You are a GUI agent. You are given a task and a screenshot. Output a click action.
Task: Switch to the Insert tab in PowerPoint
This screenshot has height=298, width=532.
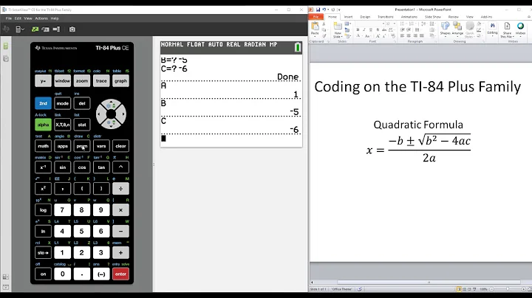[x=348, y=16]
